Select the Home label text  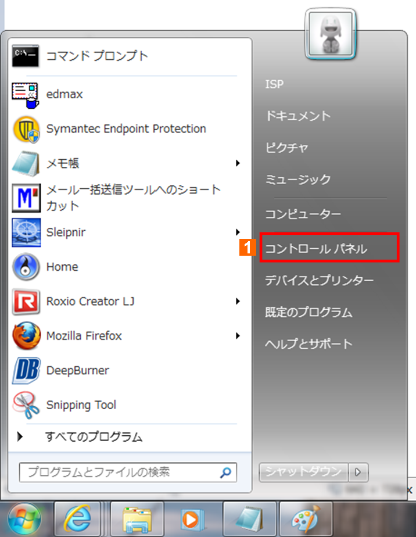point(62,267)
